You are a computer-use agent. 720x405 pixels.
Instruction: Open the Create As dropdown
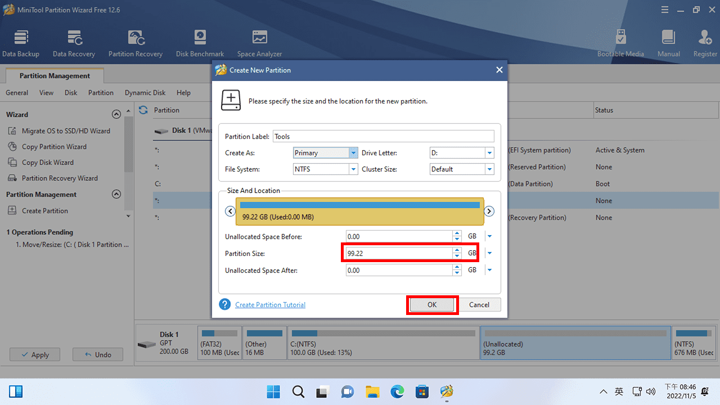pyautogui.click(x=353, y=152)
